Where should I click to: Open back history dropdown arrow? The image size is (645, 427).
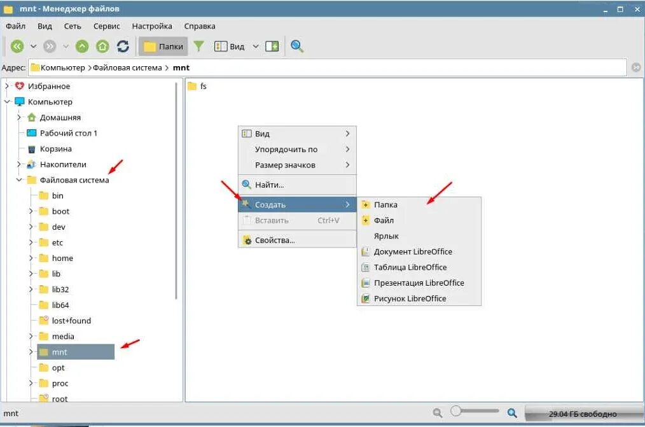click(x=34, y=46)
